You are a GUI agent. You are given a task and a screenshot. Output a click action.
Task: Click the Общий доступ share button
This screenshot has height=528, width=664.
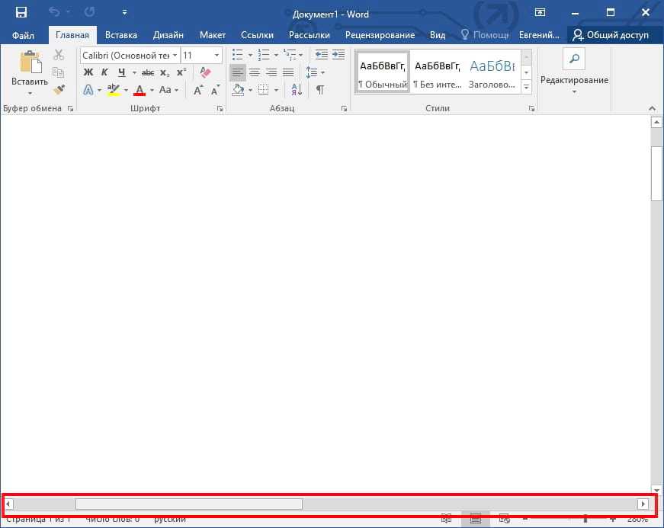[611, 35]
